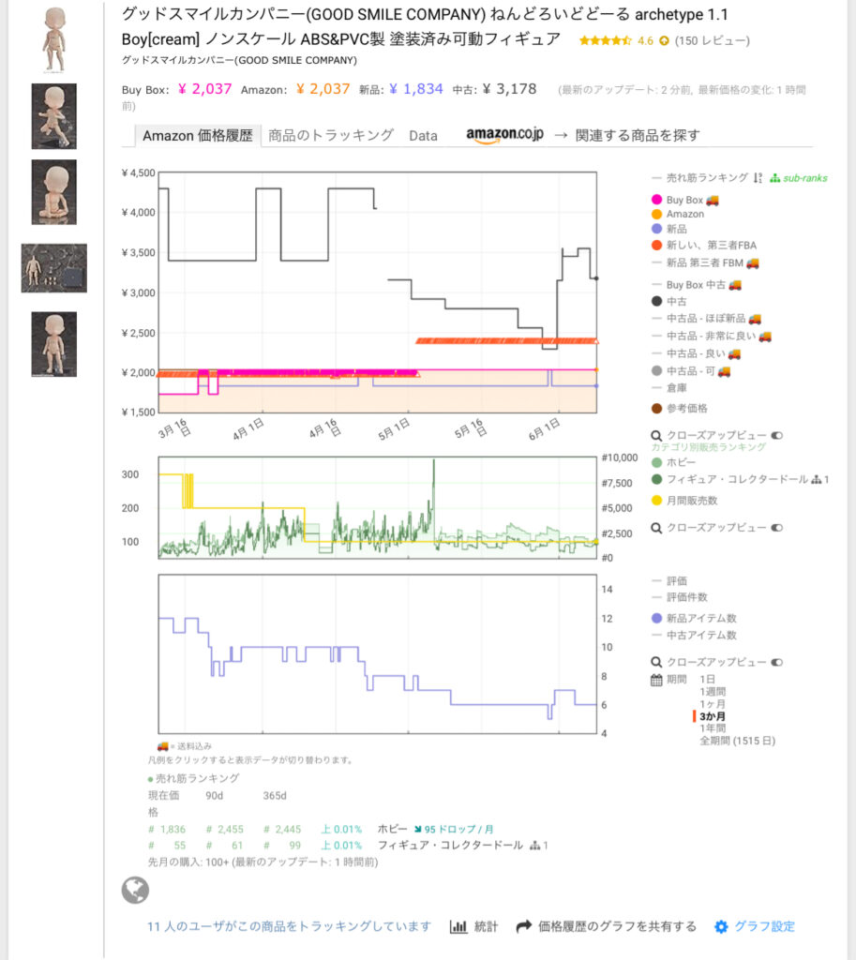Click the yellow 月間販売数 legend dot
The image size is (856, 960).
pyautogui.click(x=657, y=501)
